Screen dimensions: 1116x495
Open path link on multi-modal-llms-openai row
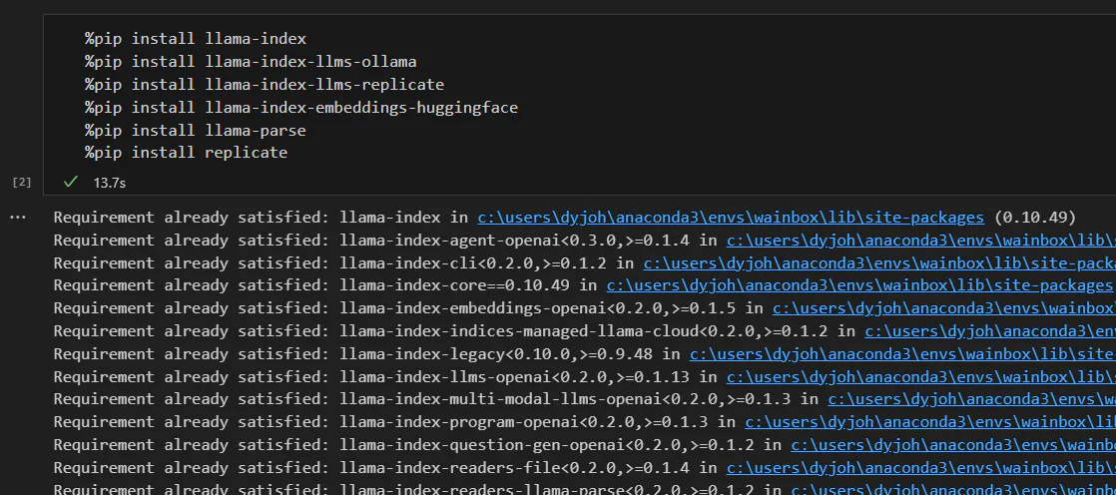[971, 400]
